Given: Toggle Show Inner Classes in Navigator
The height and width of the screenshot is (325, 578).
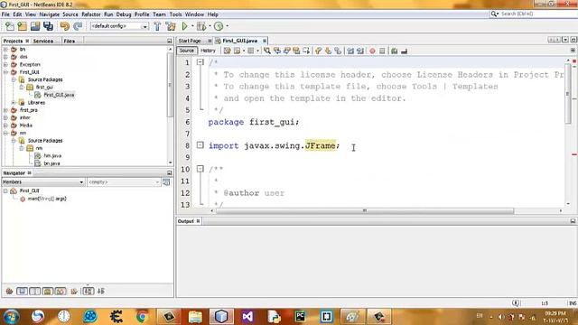Looking at the screenshot, I should pos(61,291).
